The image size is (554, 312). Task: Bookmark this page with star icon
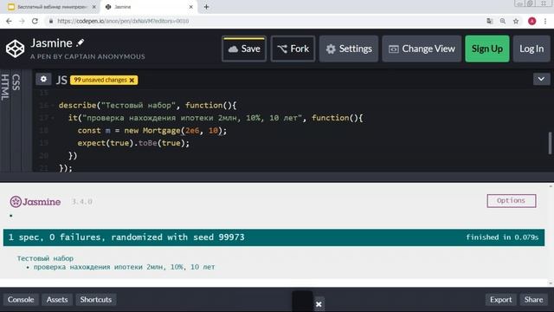(516, 21)
